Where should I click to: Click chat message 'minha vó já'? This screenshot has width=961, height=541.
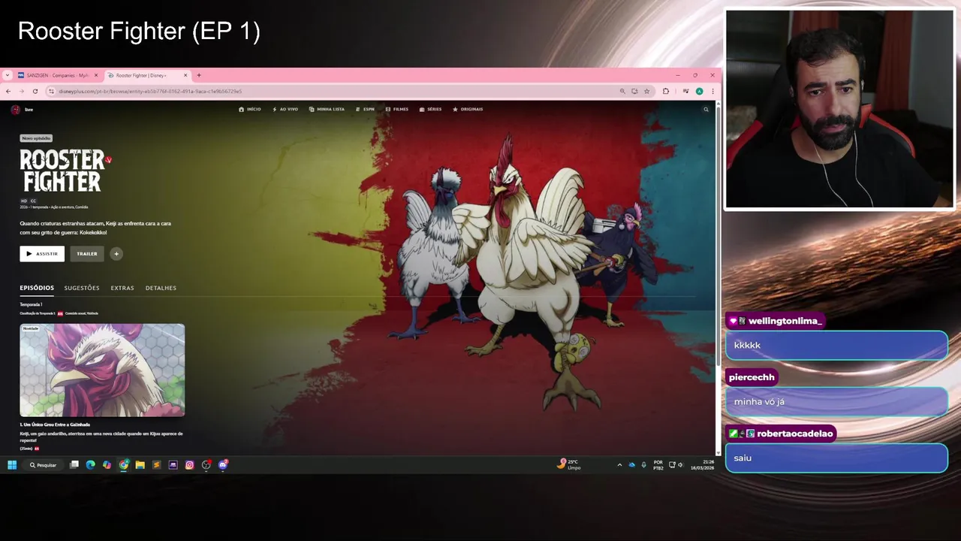click(759, 402)
